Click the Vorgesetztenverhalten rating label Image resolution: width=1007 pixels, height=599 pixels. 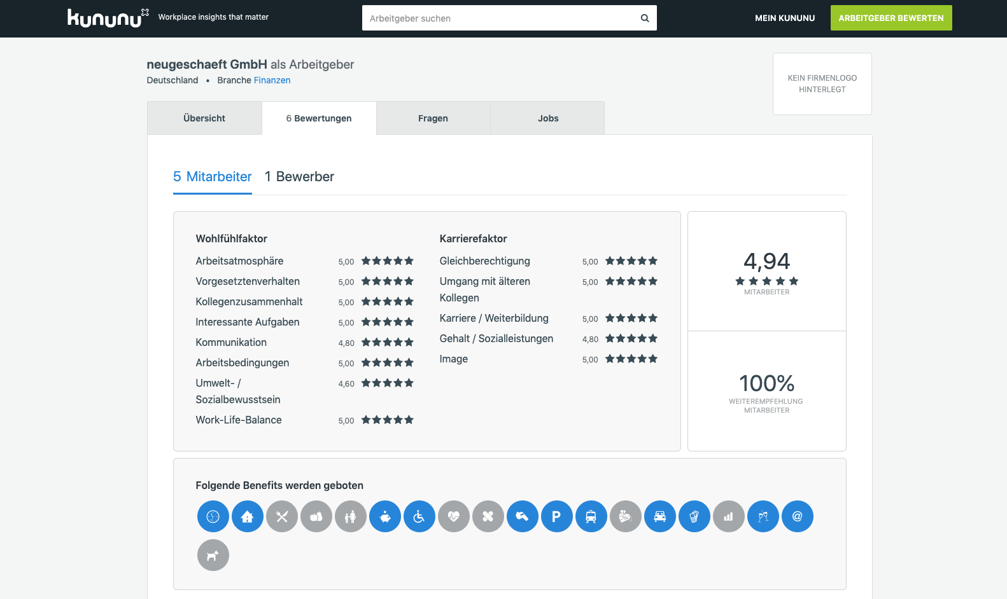click(248, 281)
